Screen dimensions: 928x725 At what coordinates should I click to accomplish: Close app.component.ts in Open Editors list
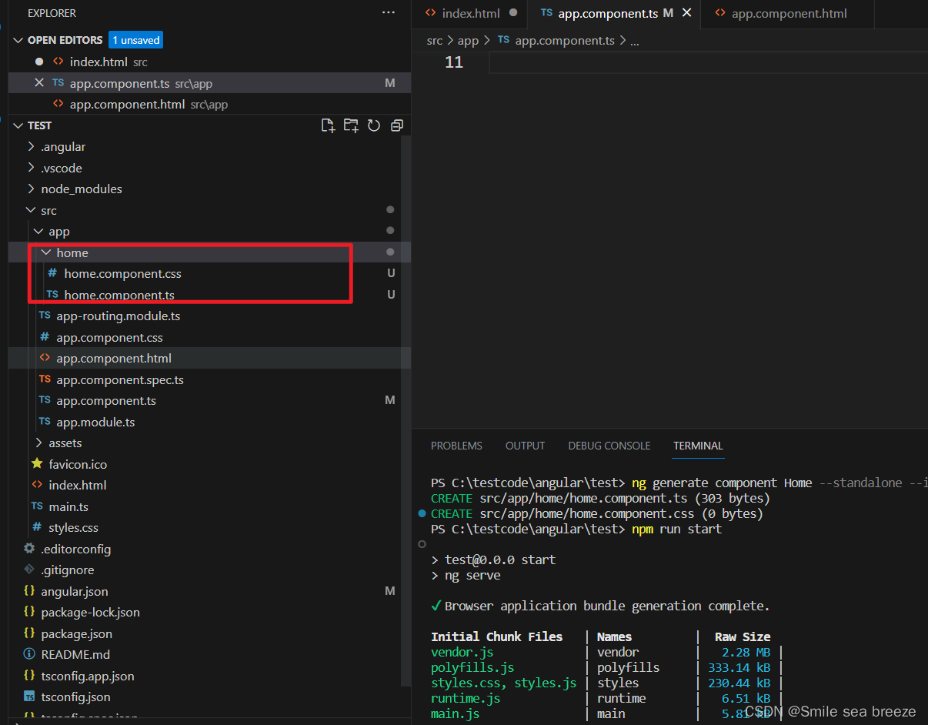[x=38, y=83]
